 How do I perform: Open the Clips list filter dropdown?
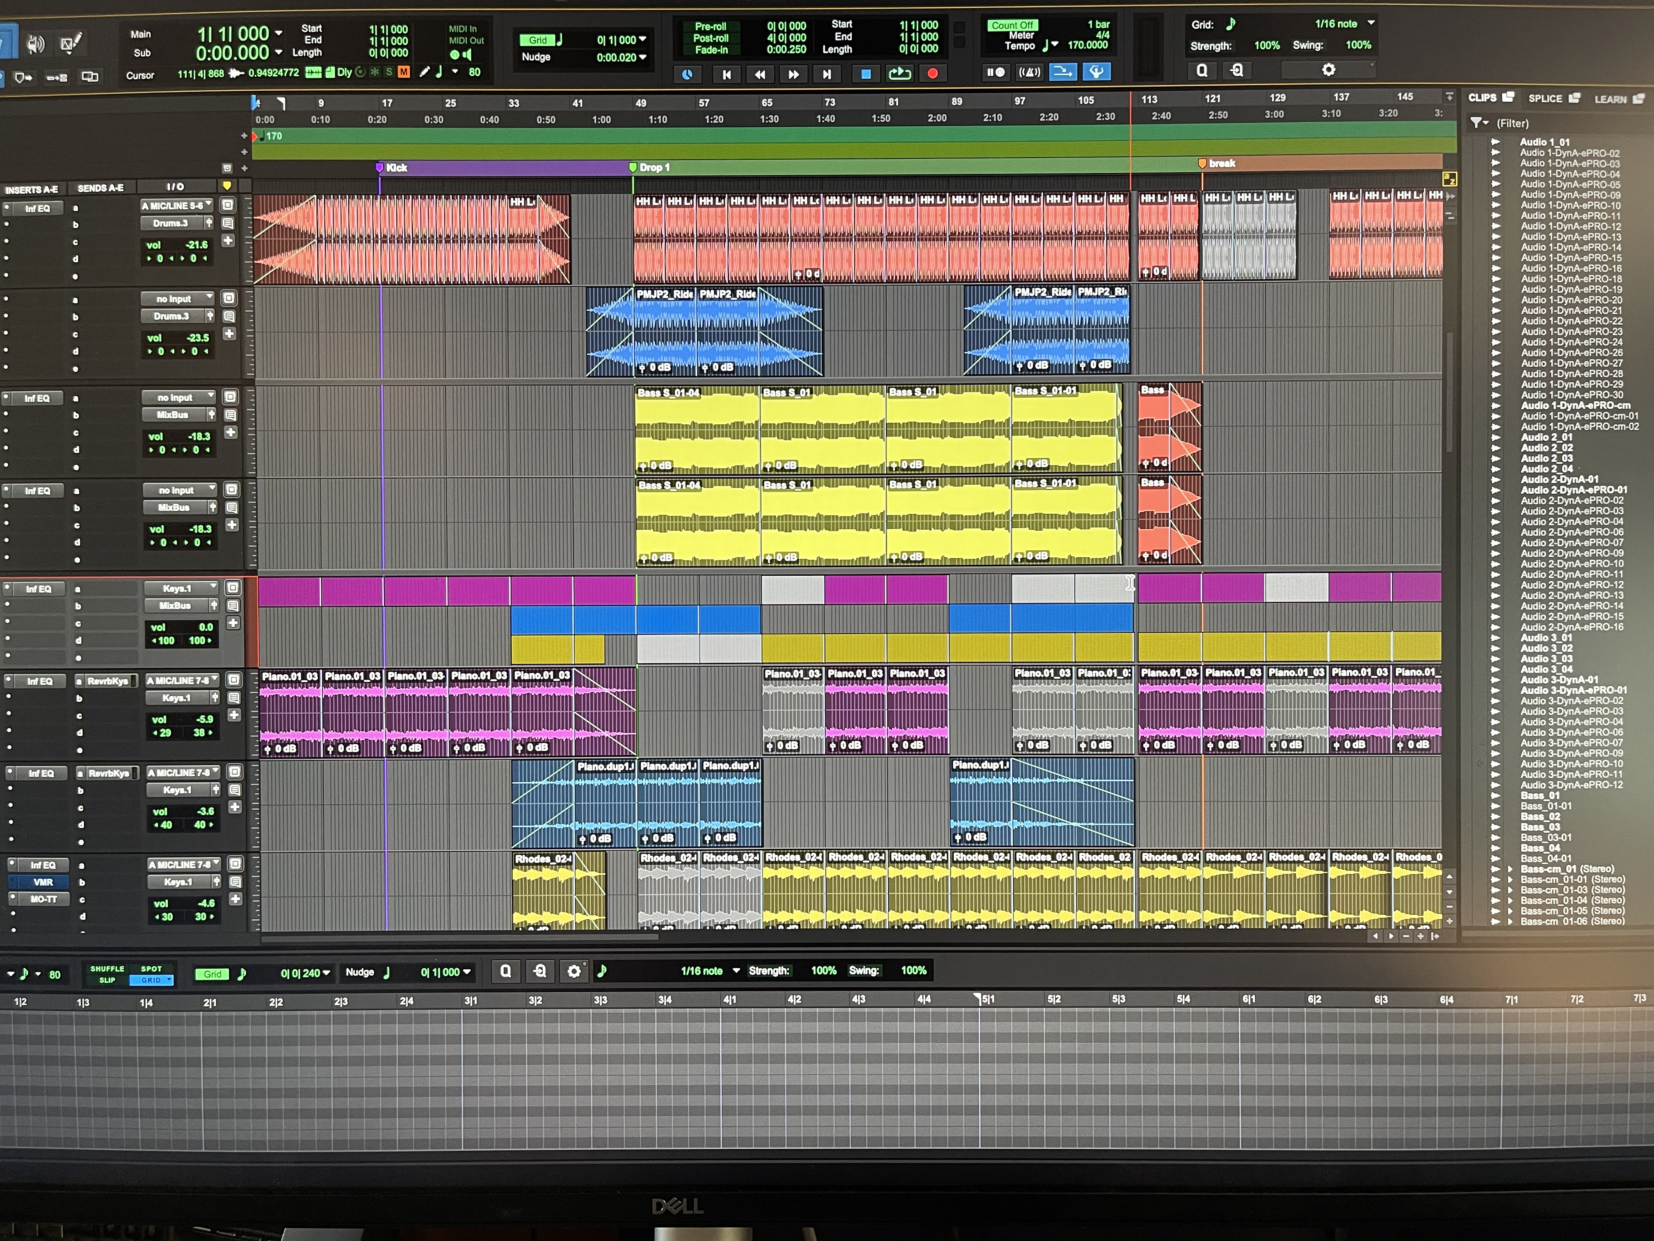[1479, 123]
